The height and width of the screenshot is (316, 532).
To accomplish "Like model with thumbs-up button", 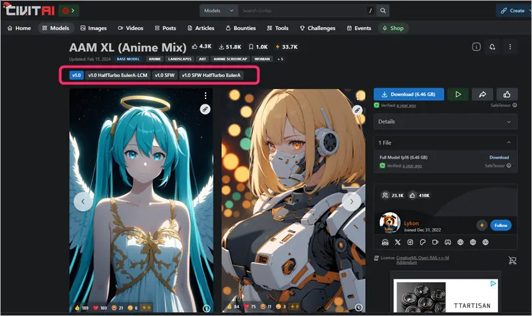I will 507,94.
